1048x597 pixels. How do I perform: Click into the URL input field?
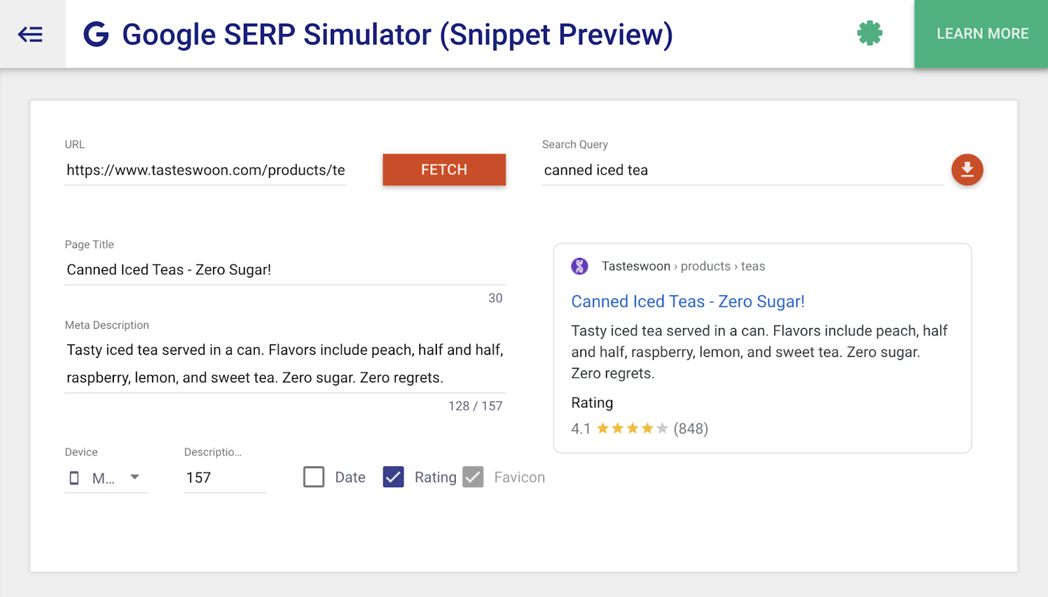coord(205,170)
